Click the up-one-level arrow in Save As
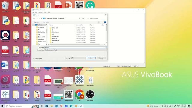The width and height of the screenshot is (192, 108). click(x=41, y=18)
